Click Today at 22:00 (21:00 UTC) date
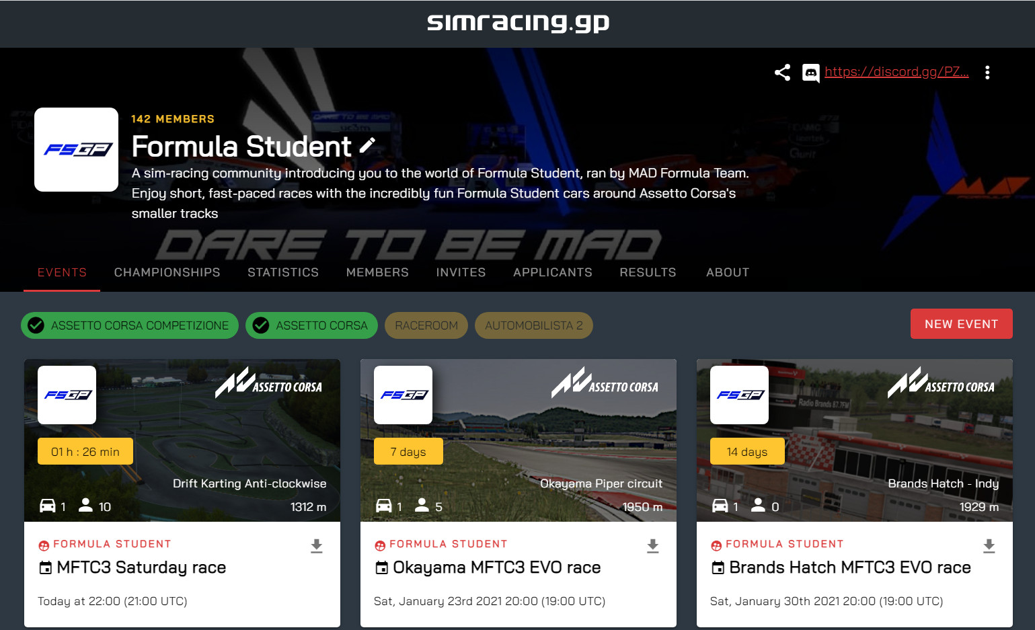The height and width of the screenshot is (630, 1035). [x=112, y=601]
